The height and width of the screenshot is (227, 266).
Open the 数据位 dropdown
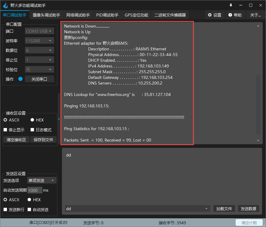click(x=39, y=50)
